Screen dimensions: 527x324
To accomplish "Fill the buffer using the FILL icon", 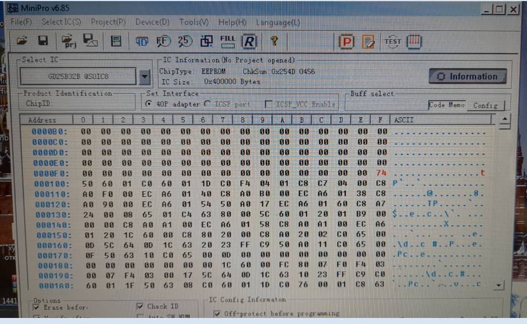I will pos(228,42).
